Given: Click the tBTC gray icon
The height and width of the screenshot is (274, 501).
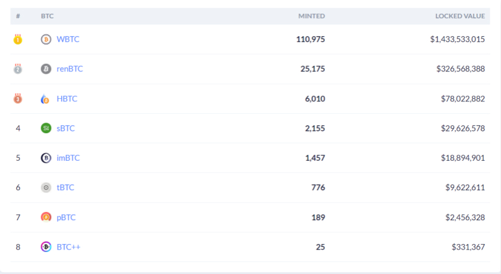Looking at the screenshot, I should pyautogui.click(x=46, y=188).
